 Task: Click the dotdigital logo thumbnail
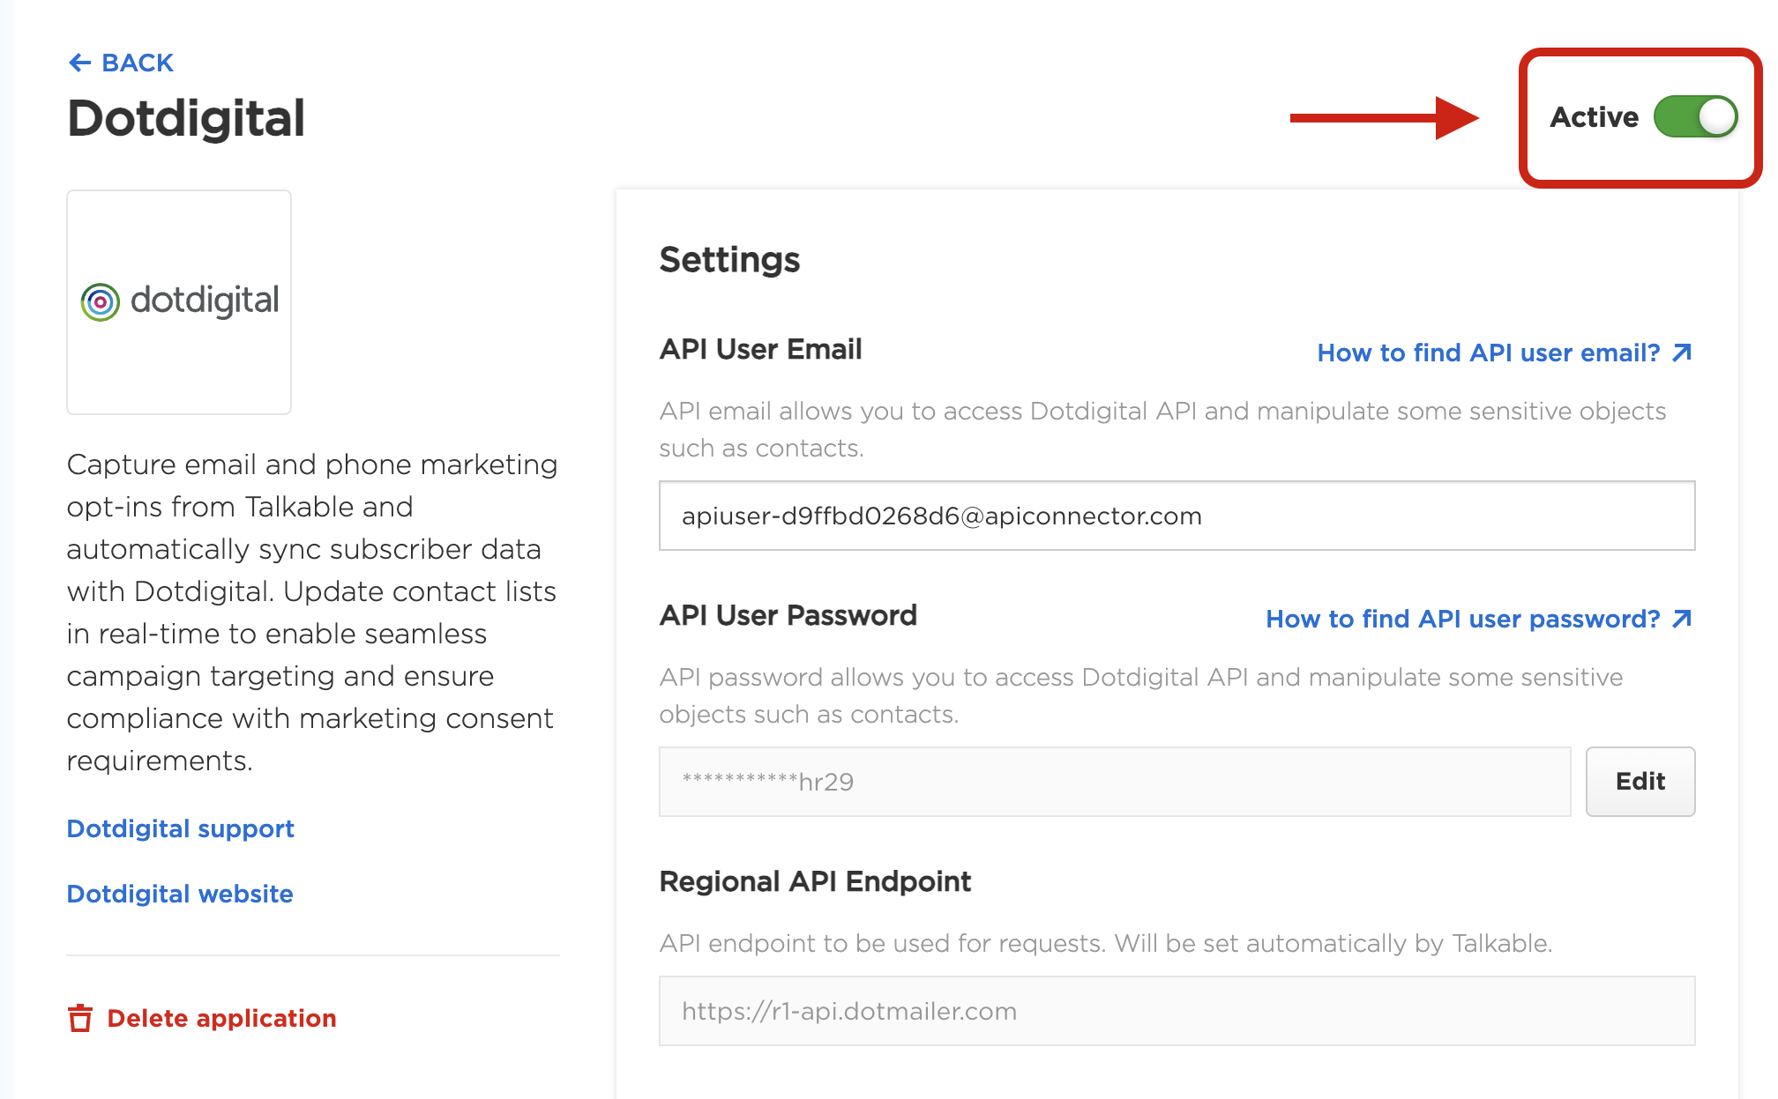(179, 301)
